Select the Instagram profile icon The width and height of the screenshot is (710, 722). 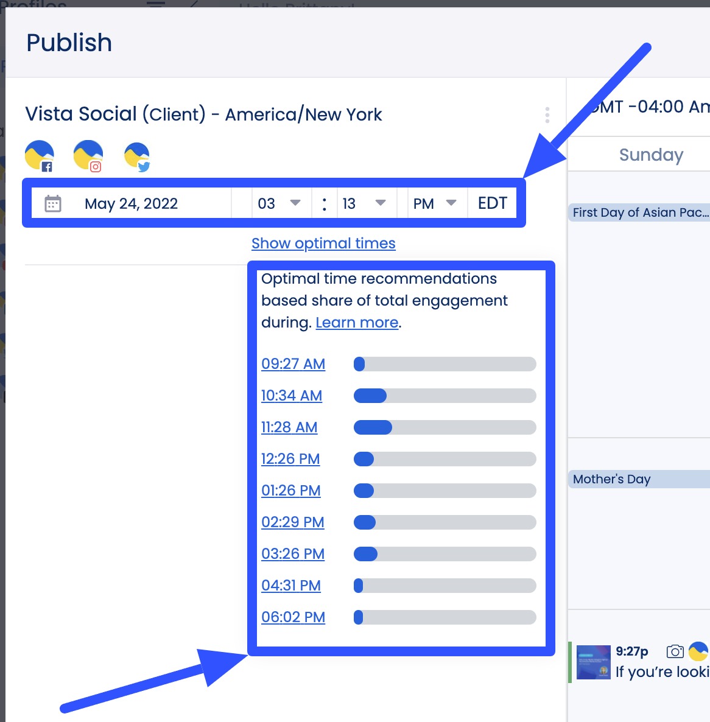click(x=88, y=156)
